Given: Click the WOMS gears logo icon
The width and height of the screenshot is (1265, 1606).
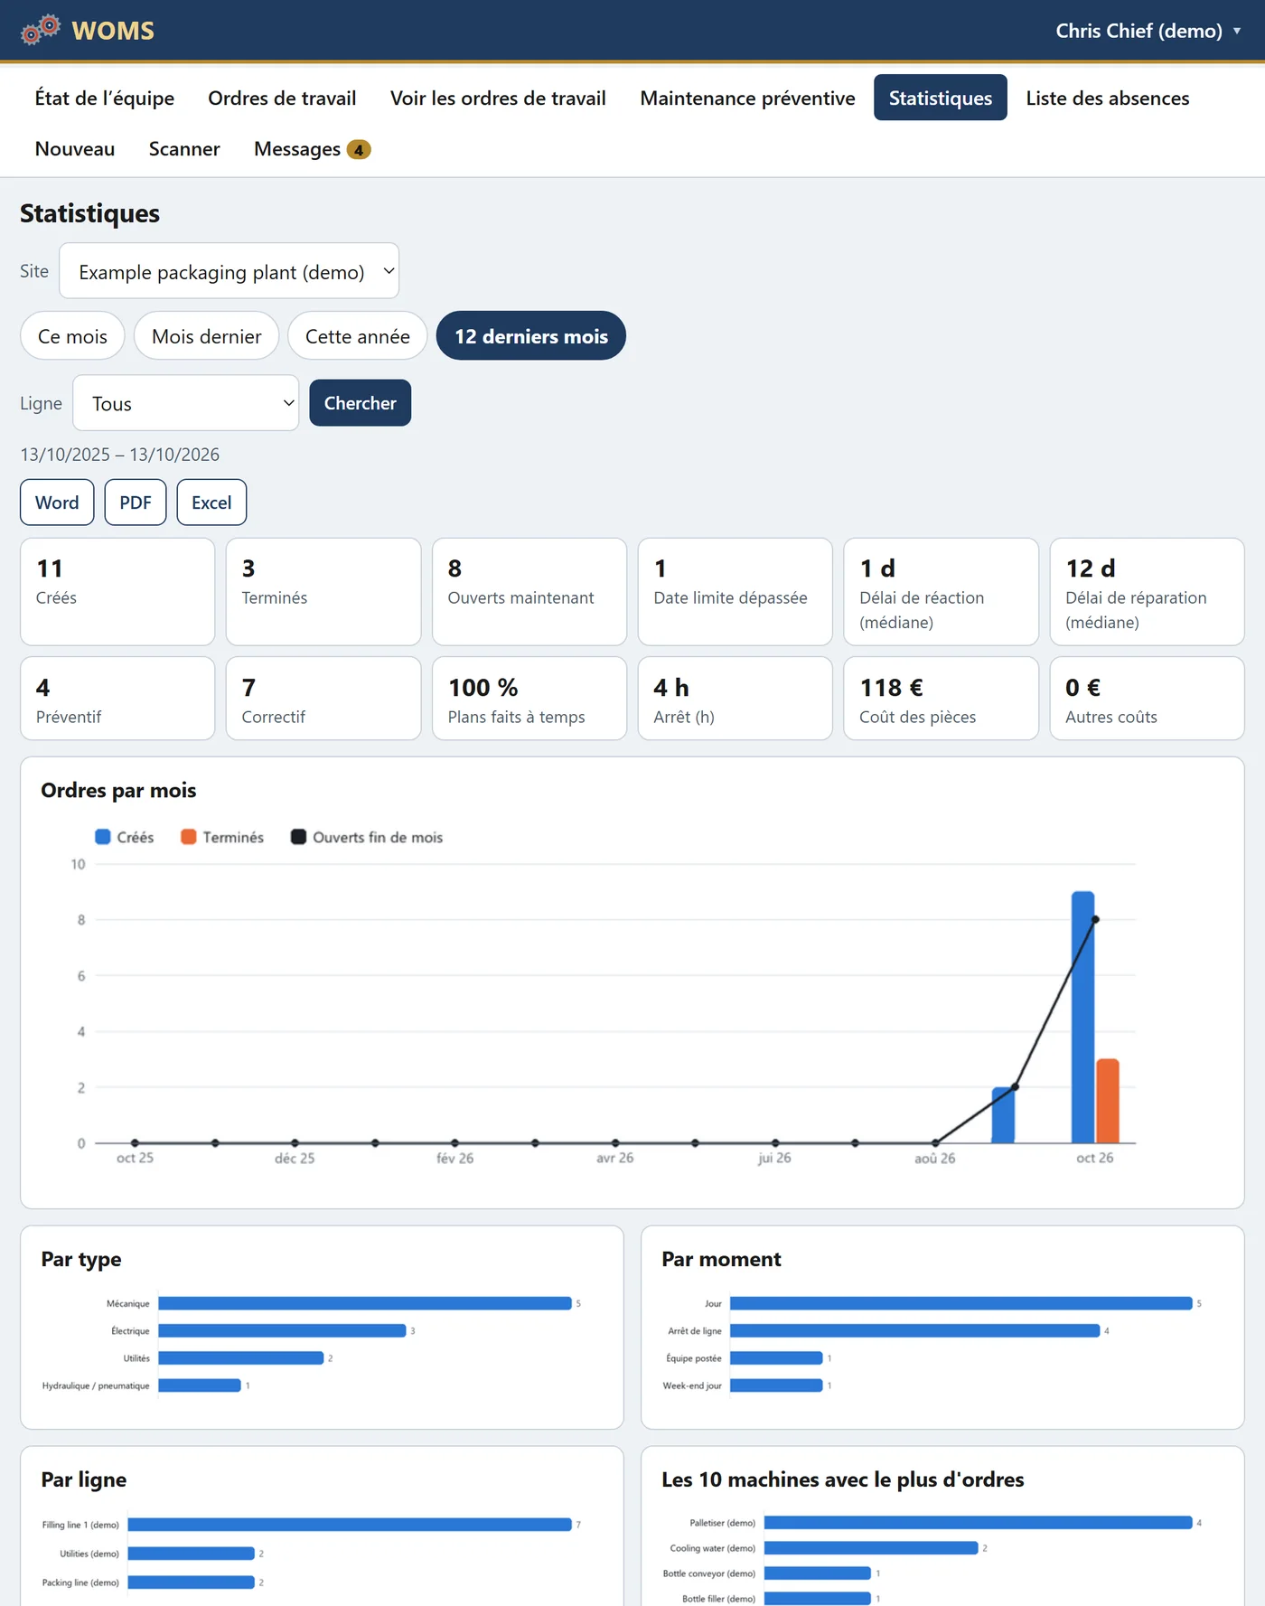Looking at the screenshot, I should [x=41, y=30].
